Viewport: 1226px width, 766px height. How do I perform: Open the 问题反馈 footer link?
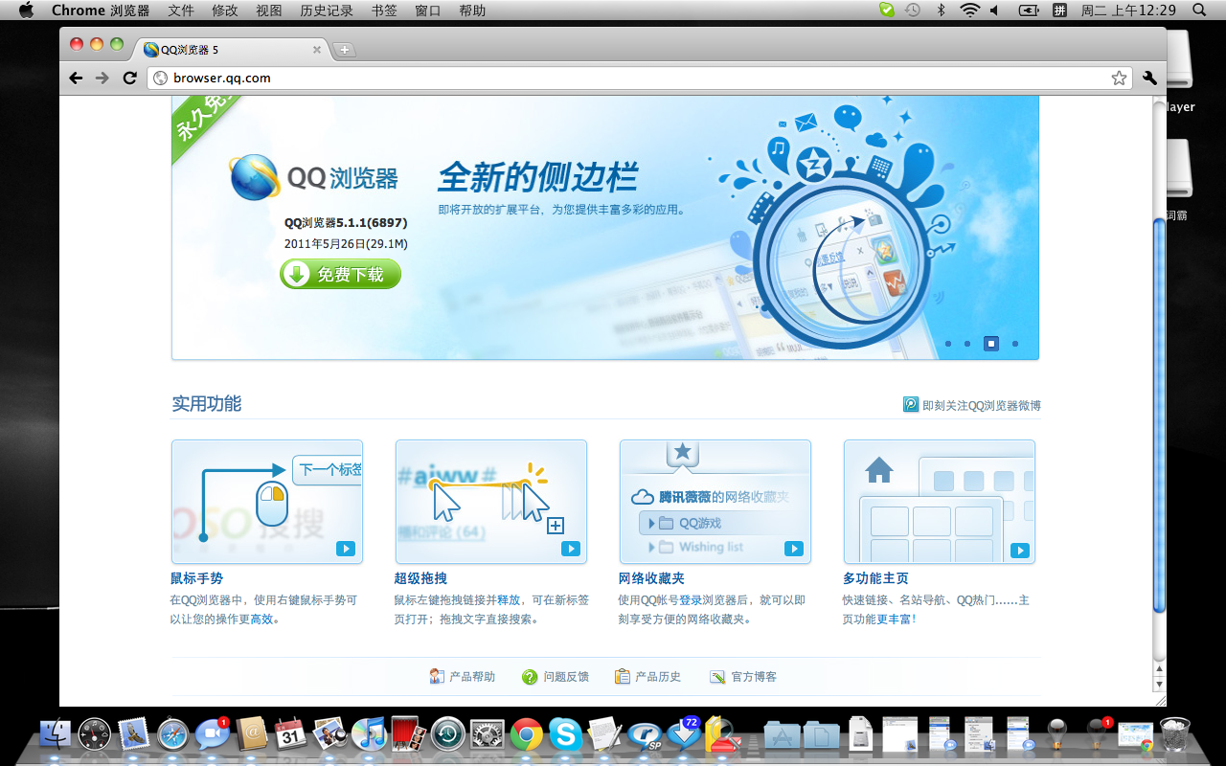pyautogui.click(x=566, y=677)
